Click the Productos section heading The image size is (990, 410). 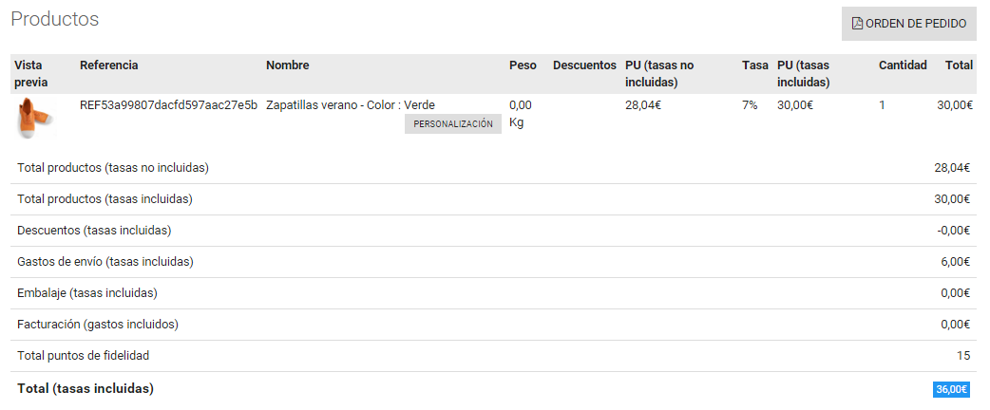pyautogui.click(x=55, y=19)
